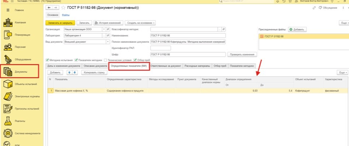The width and height of the screenshot is (349, 146).
Task: Click the Шифр input field
Action: (188, 55)
